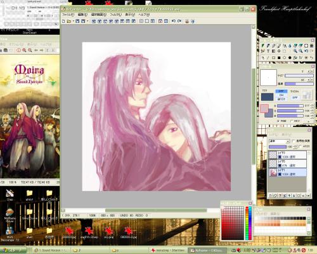317x254 pixels.
Task: Move layer down with down-arrow button
Action: point(294,196)
